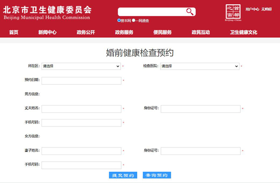Focus the 丈夫姓名 name field

tap(81, 109)
